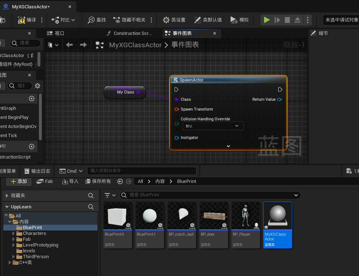
Task: Open Class Defaults (类默认值)
Action: tap(208, 20)
